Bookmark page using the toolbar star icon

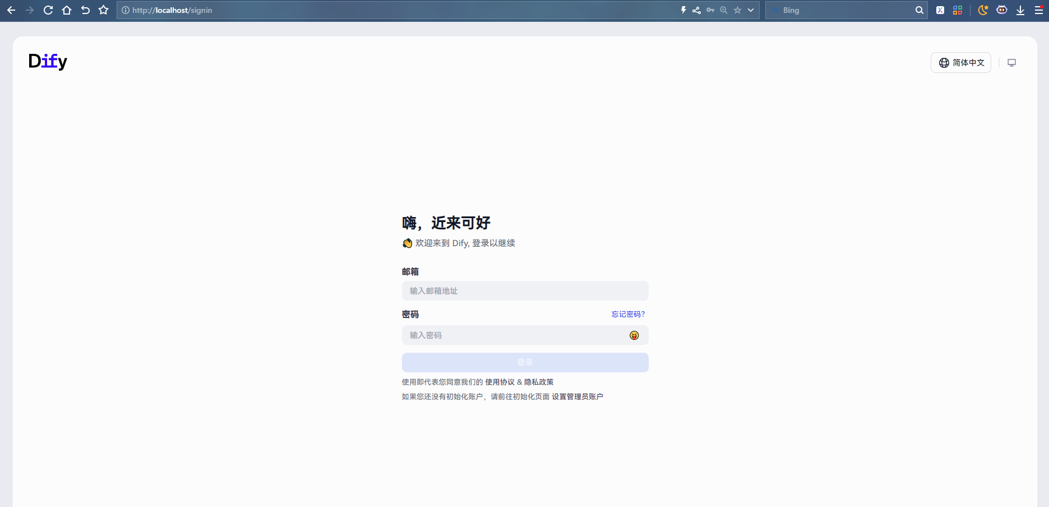coord(103,10)
